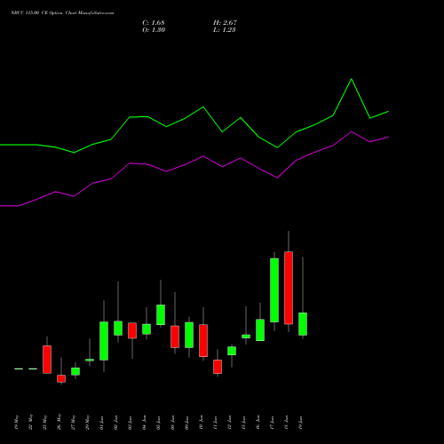Click the 12 Jun date label

click(x=229, y=423)
